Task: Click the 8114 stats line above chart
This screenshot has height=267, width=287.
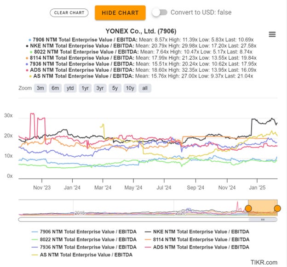Action: tap(141, 58)
